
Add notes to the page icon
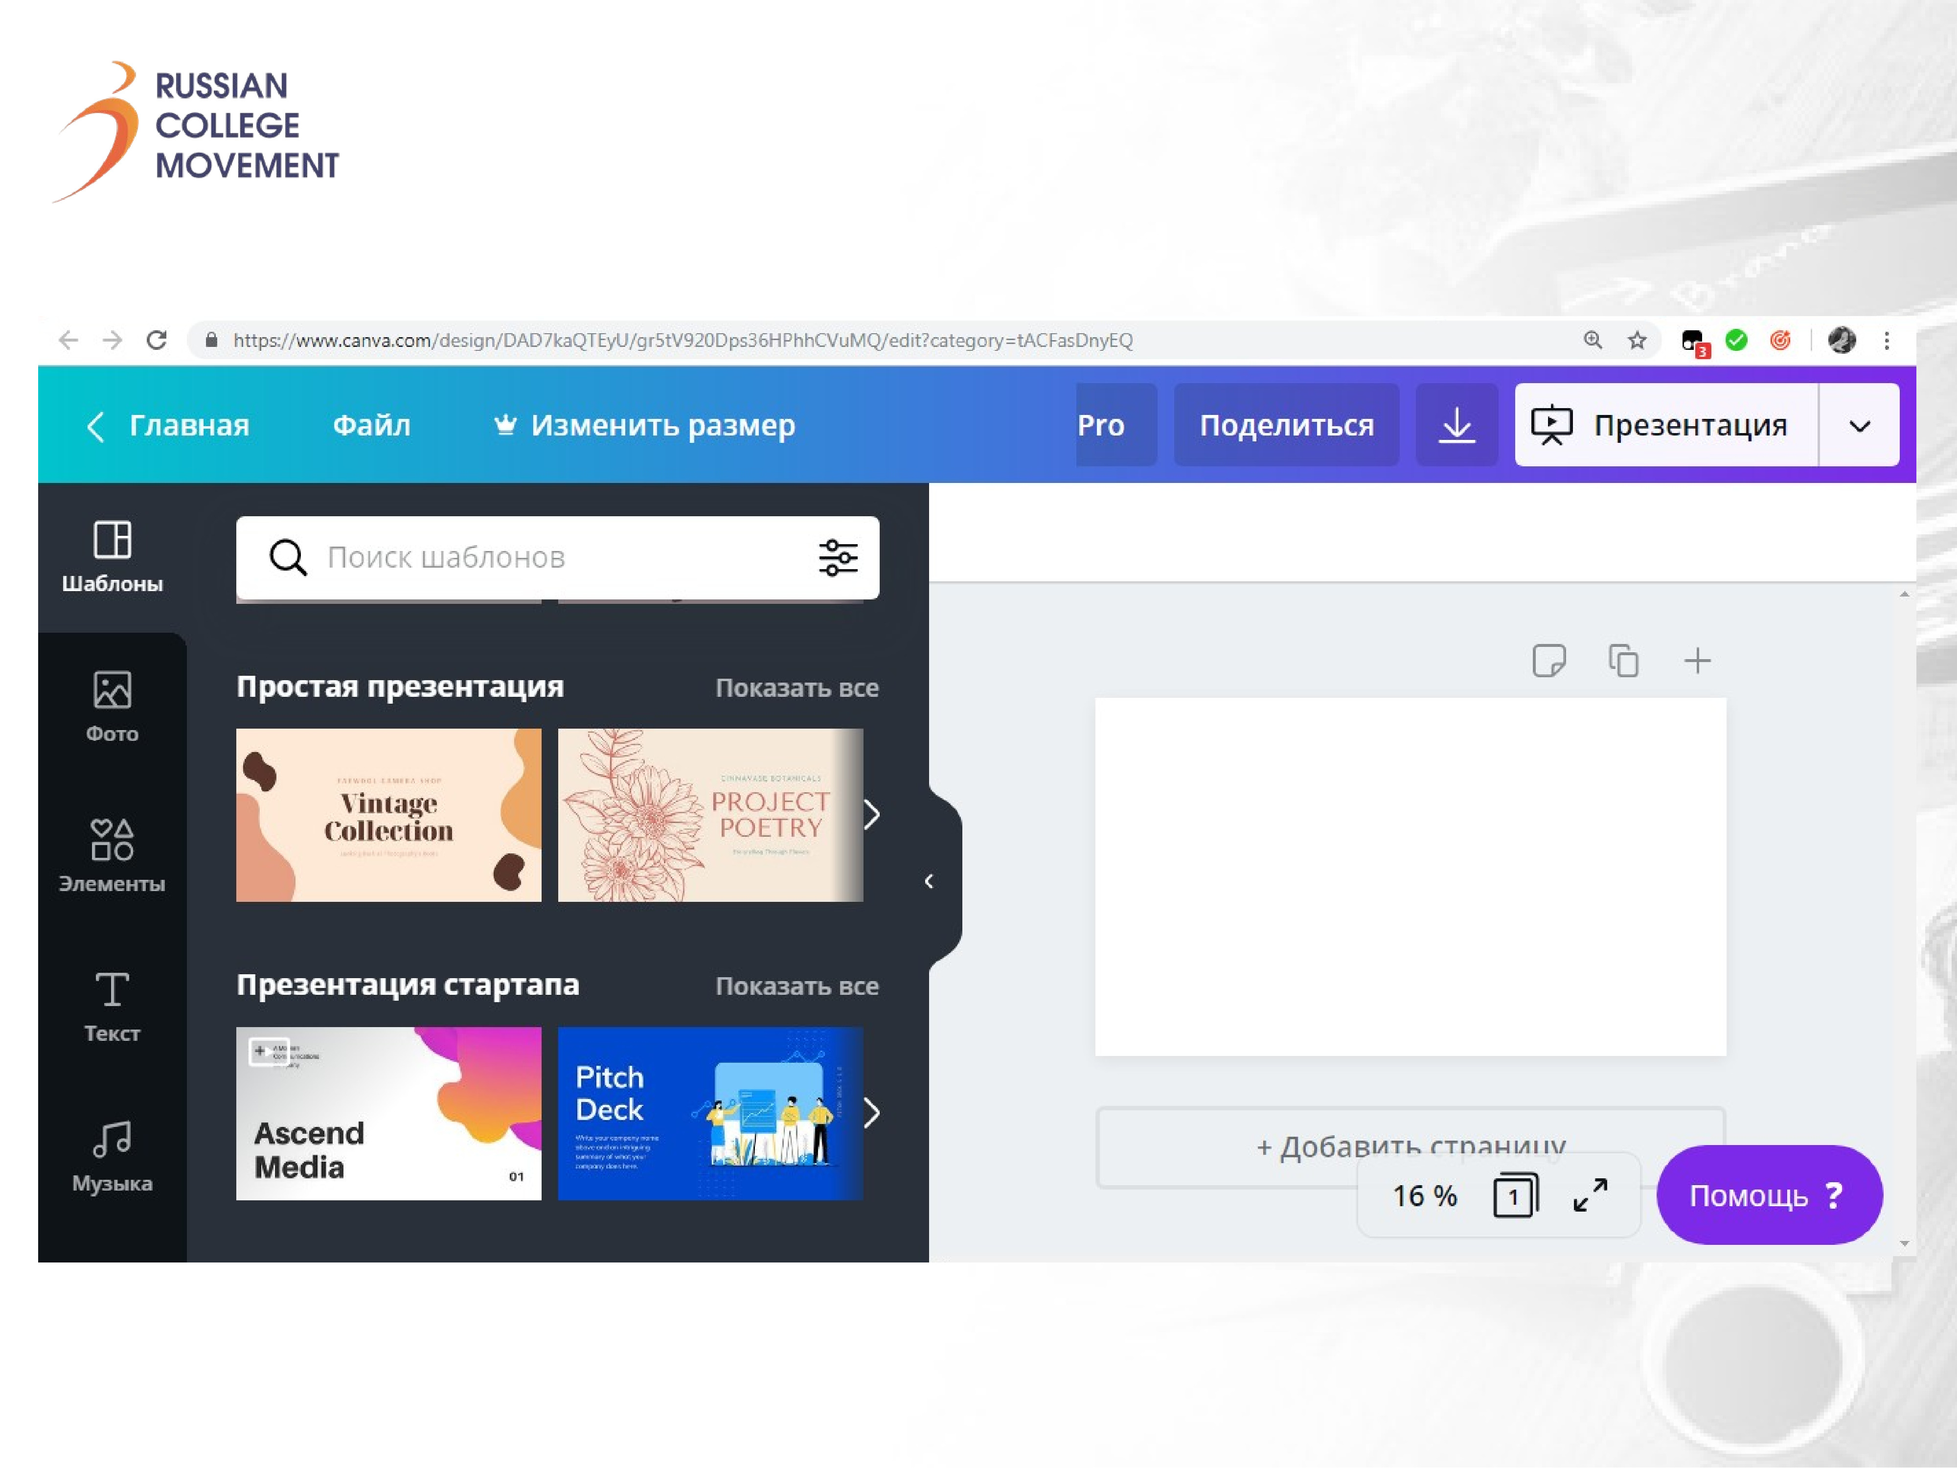1548,660
